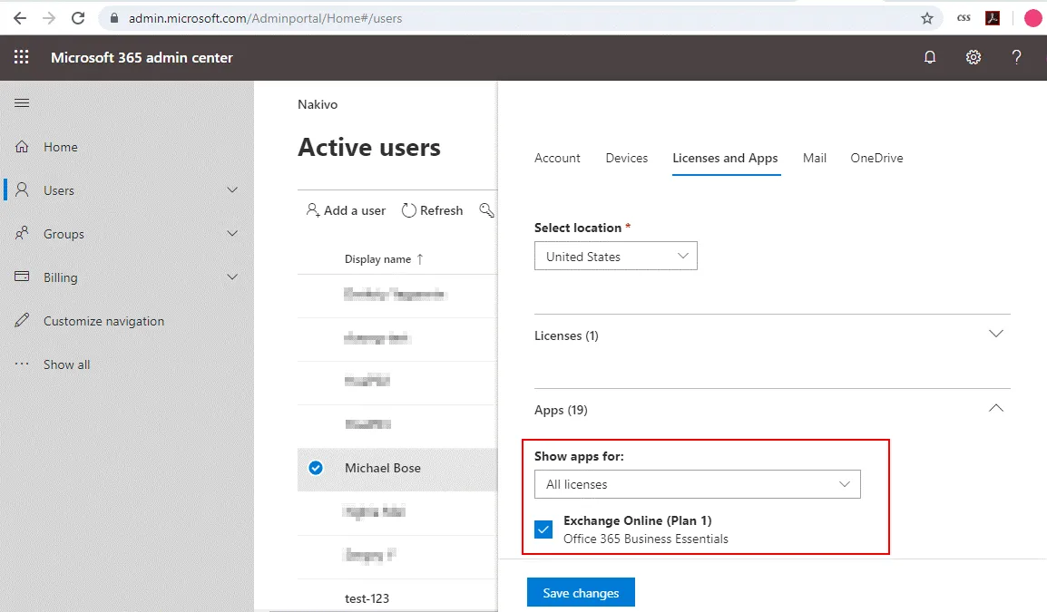Switch to the Mail tab
The width and height of the screenshot is (1047, 612).
click(814, 158)
